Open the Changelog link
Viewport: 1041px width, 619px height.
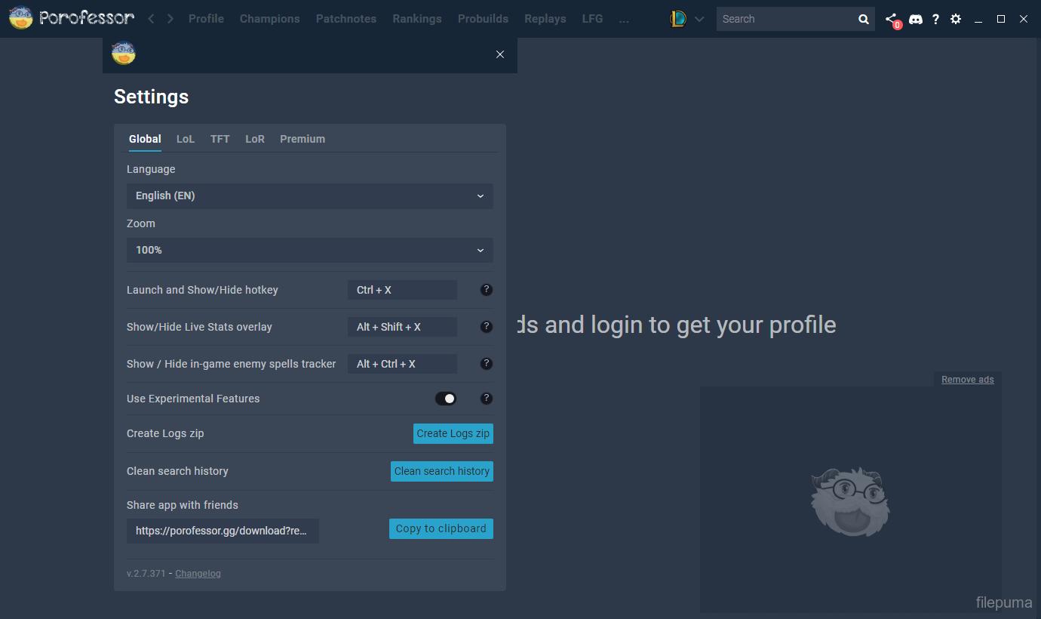tap(198, 574)
